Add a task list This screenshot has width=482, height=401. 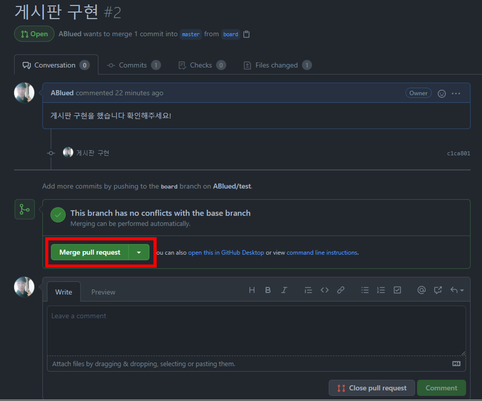pos(397,290)
